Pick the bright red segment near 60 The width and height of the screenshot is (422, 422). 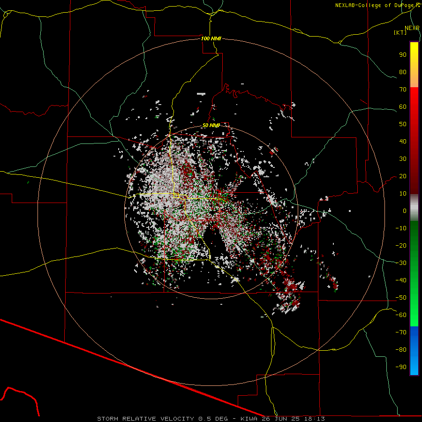[414, 98]
